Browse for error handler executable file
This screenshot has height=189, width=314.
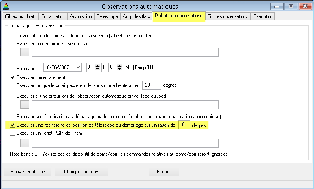25,104
